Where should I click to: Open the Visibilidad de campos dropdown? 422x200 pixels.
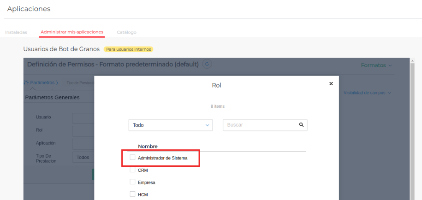367,93
